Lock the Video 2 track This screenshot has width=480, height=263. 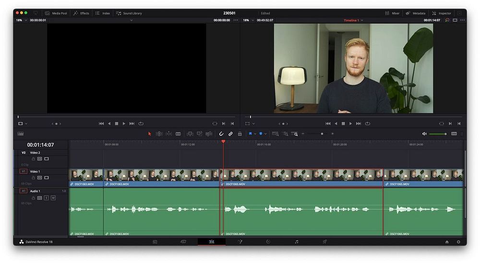[x=33, y=158]
